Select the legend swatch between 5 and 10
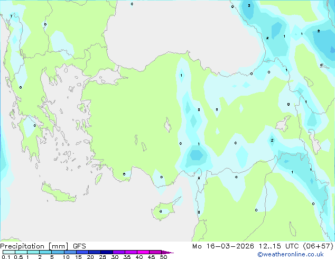This screenshot has height=259, width=335. tap(58, 252)
